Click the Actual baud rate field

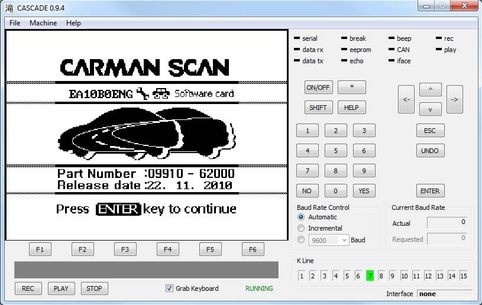(x=447, y=222)
